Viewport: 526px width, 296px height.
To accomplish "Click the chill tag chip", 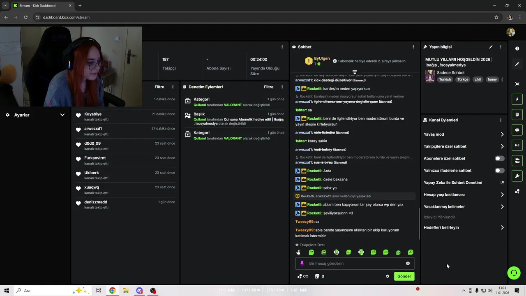I will coord(478,79).
